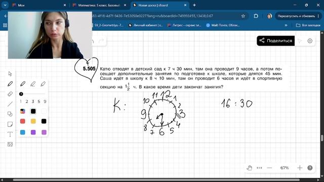
Task: Choose the marker brush type
Action: [33, 84]
